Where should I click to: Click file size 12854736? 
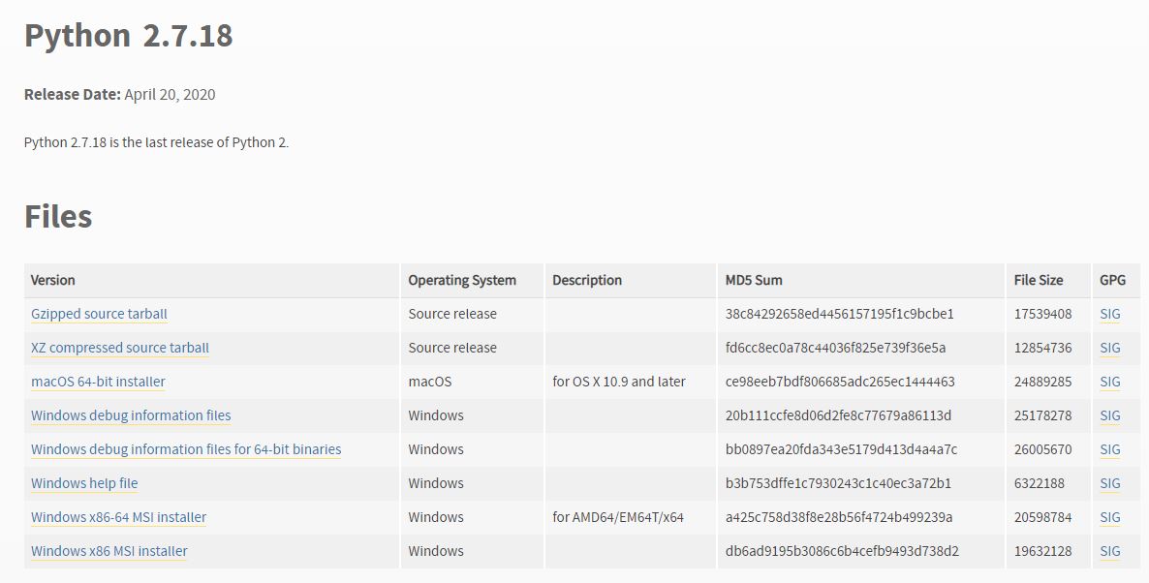pyautogui.click(x=1042, y=348)
